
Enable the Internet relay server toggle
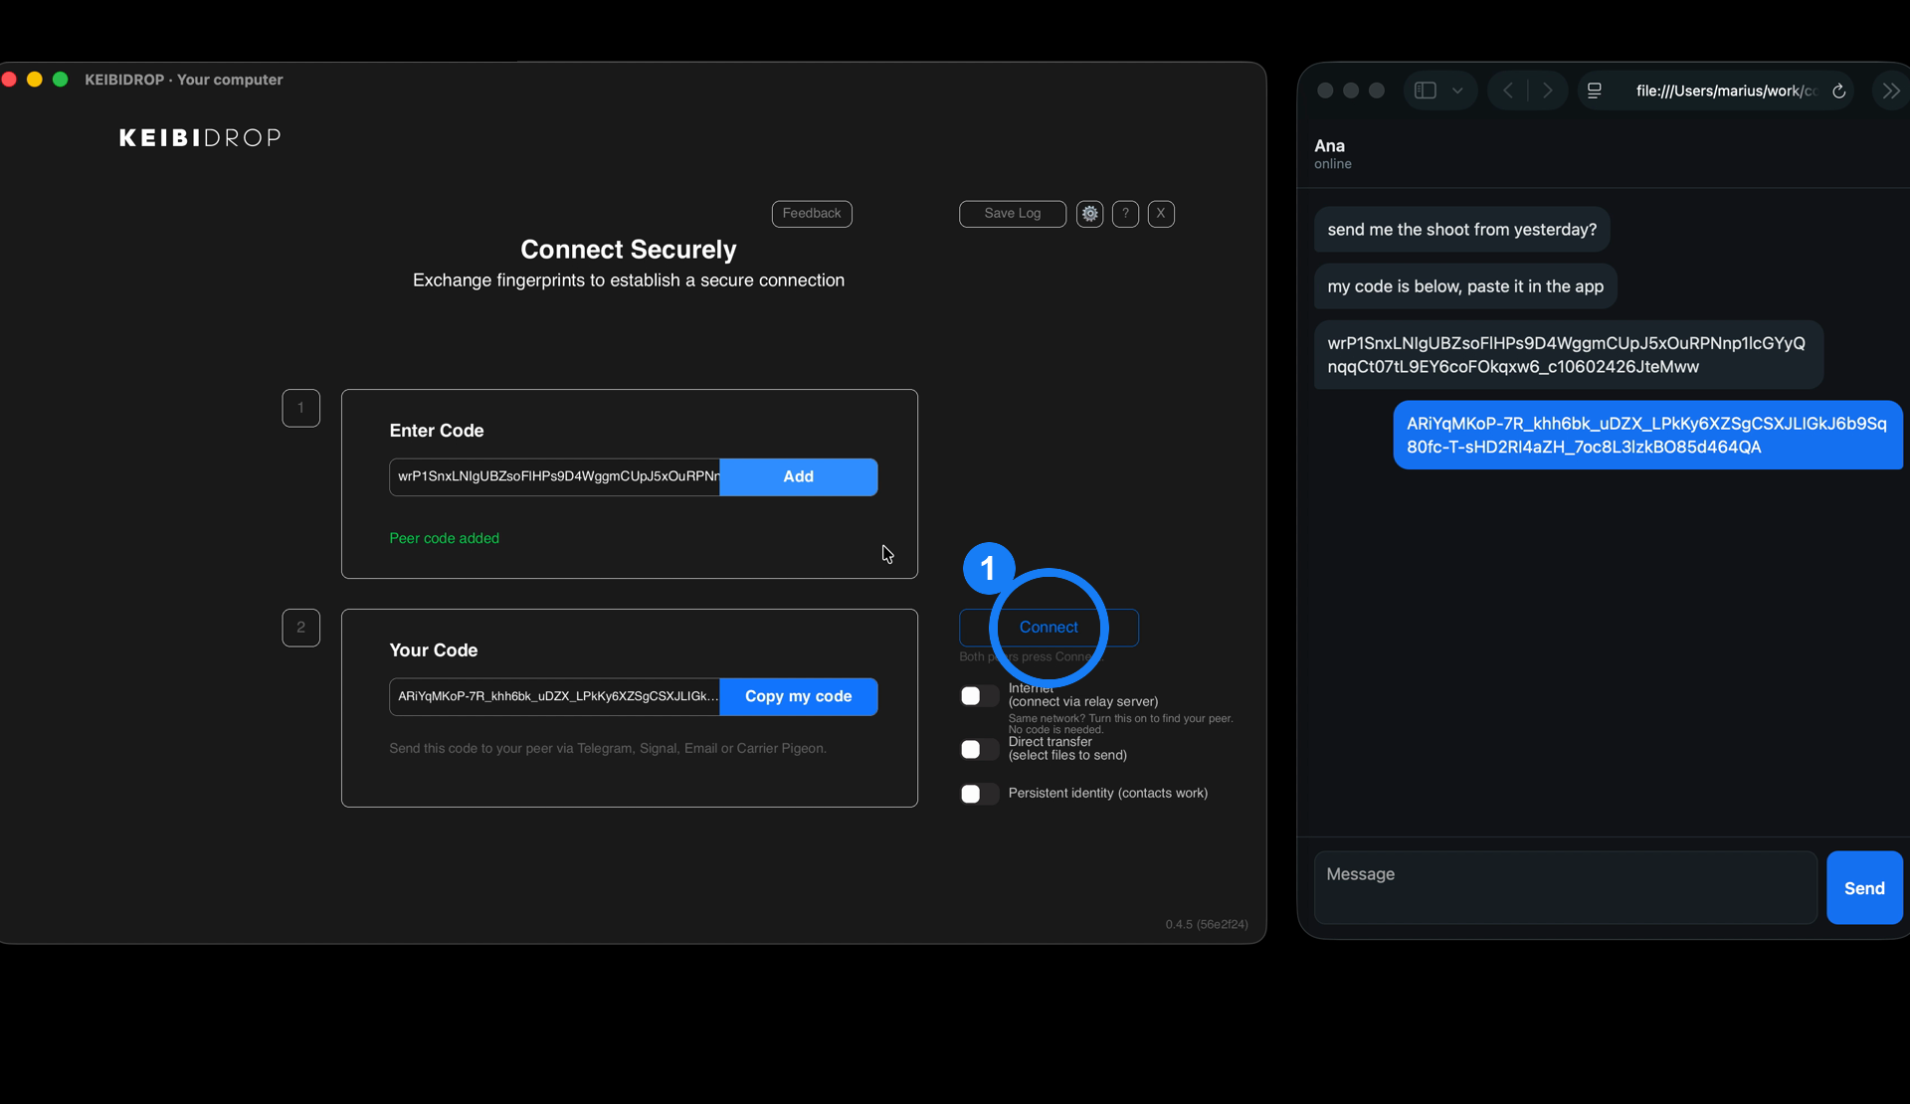tap(979, 696)
